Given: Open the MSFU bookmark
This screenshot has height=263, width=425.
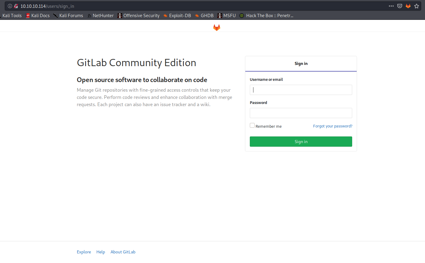Looking at the screenshot, I should (x=227, y=16).
